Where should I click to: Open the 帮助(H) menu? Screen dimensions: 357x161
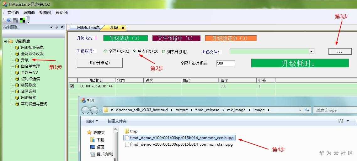click(x=62, y=13)
